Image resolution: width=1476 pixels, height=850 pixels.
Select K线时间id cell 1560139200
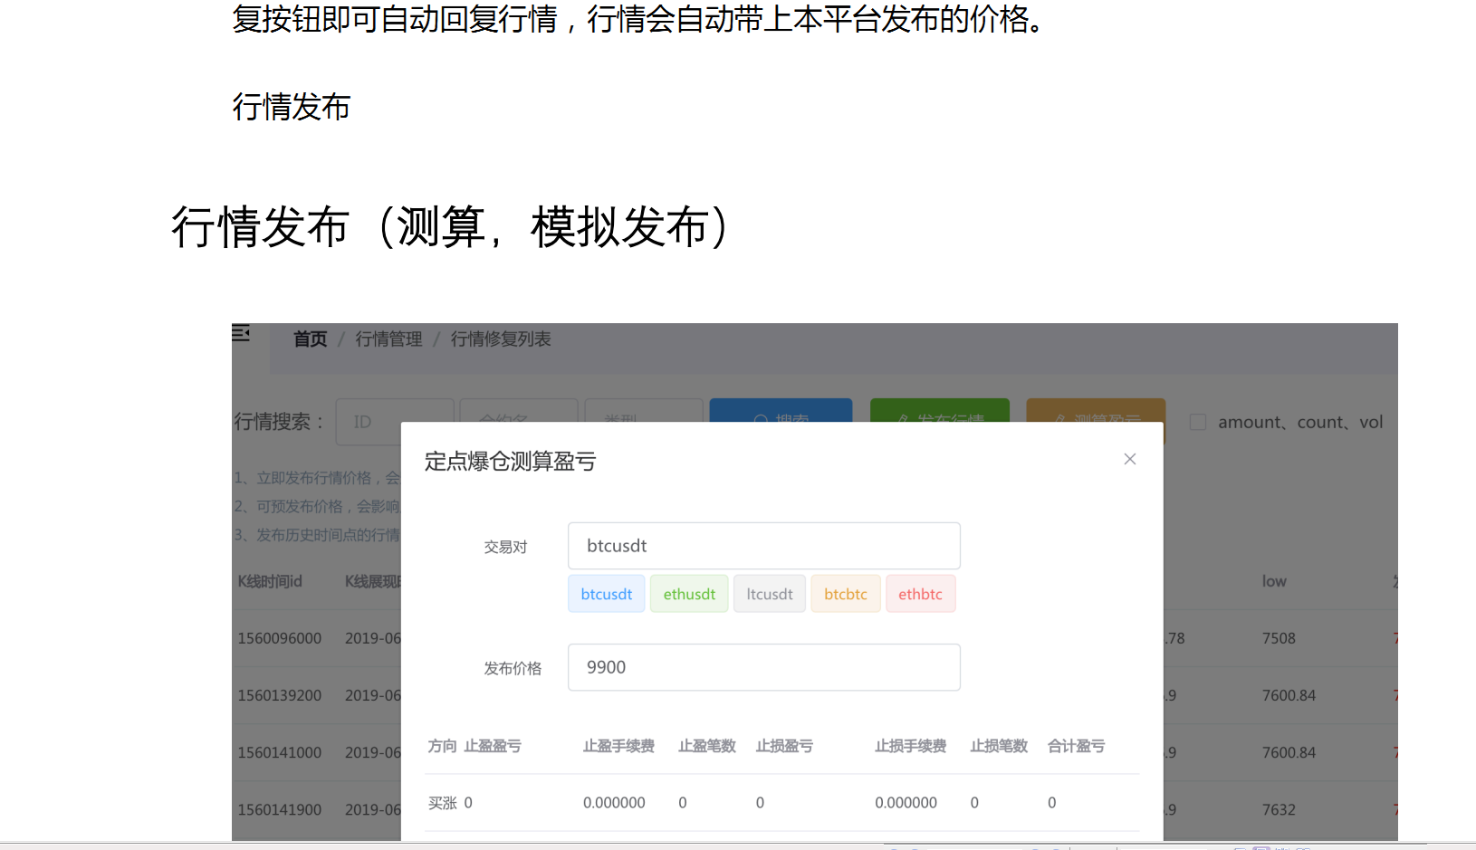point(280,695)
